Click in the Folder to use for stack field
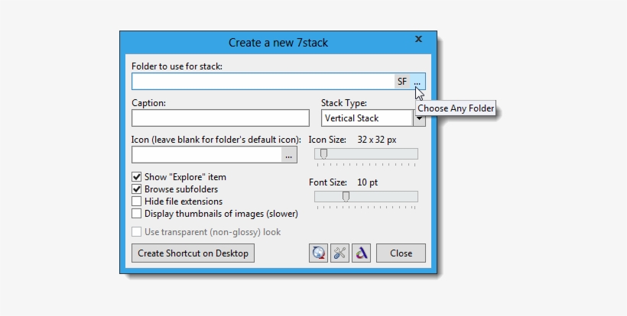 [x=263, y=82]
